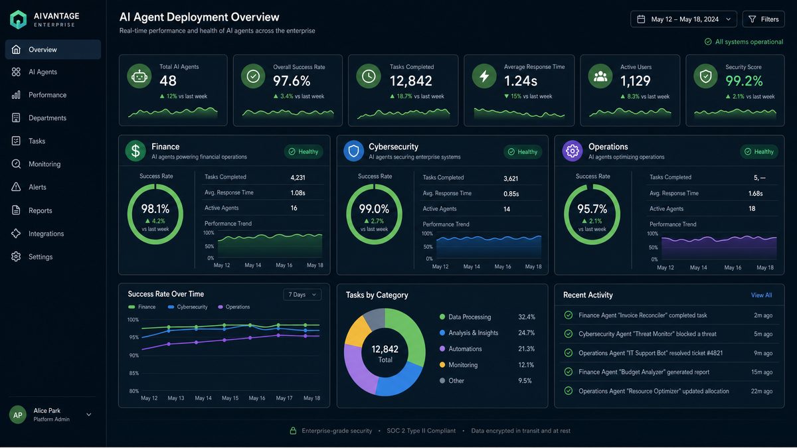
Task: Click the shield icon on Security Score card
Action: tap(705, 76)
